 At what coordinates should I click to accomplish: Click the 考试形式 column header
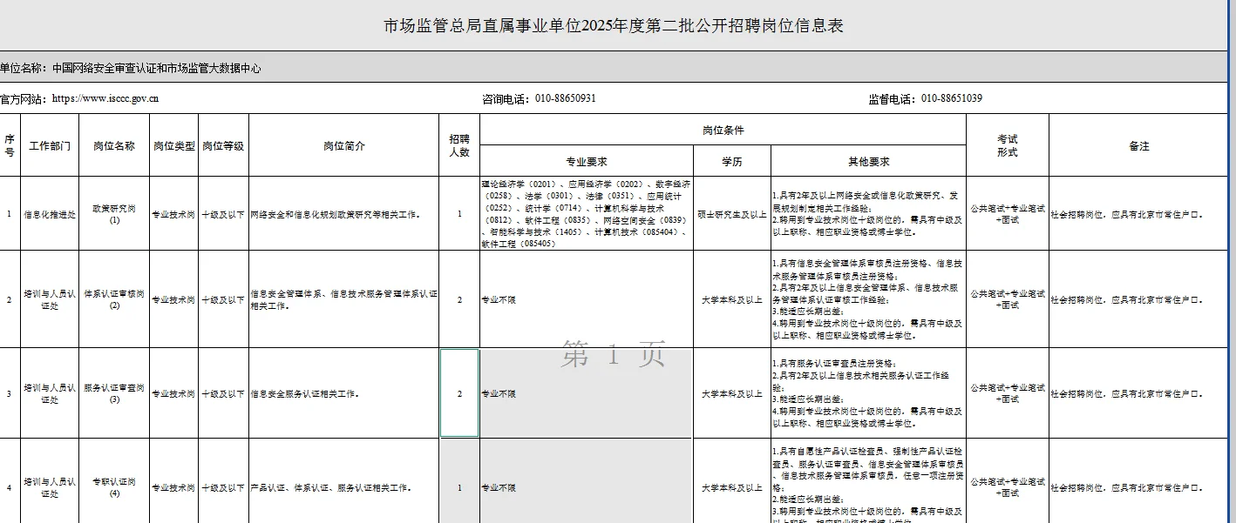1007,145
